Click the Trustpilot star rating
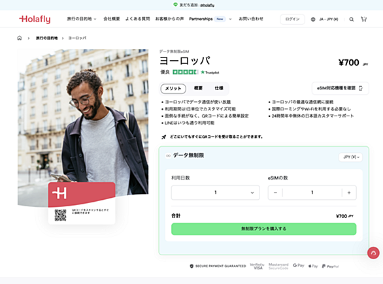383x284 pixels. coord(185,72)
